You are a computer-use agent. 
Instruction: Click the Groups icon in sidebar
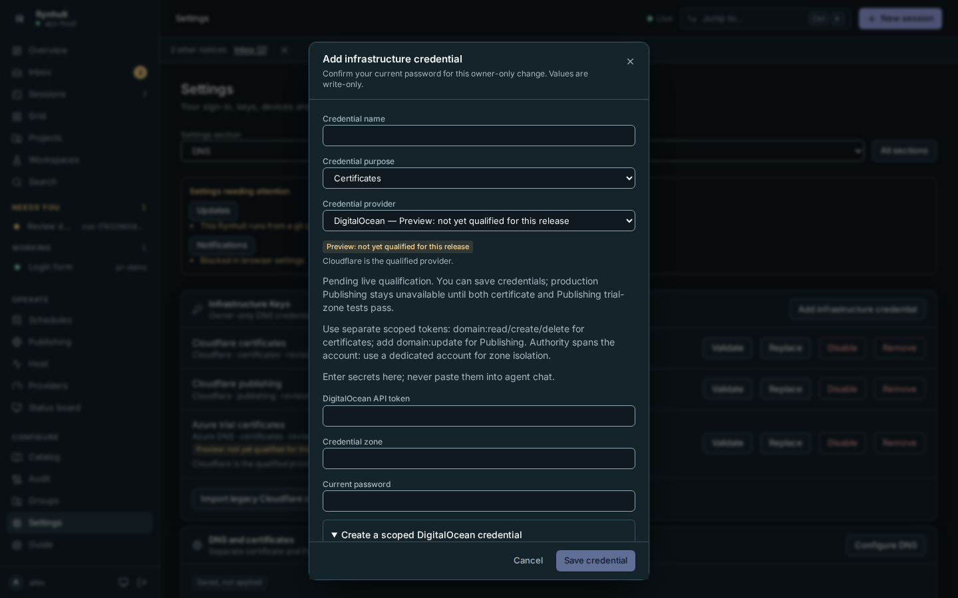tap(17, 501)
